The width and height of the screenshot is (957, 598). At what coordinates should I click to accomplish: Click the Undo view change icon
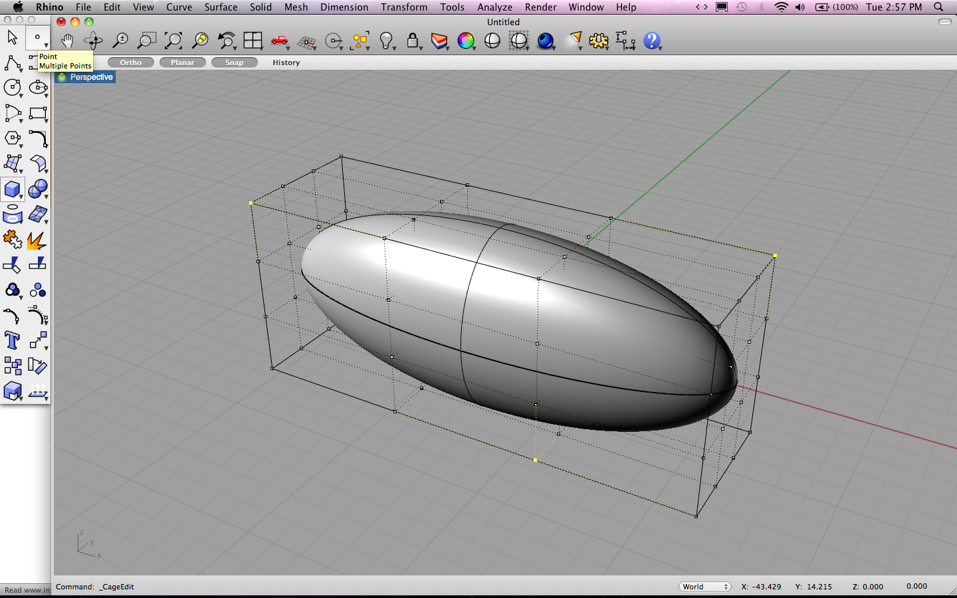tap(227, 41)
